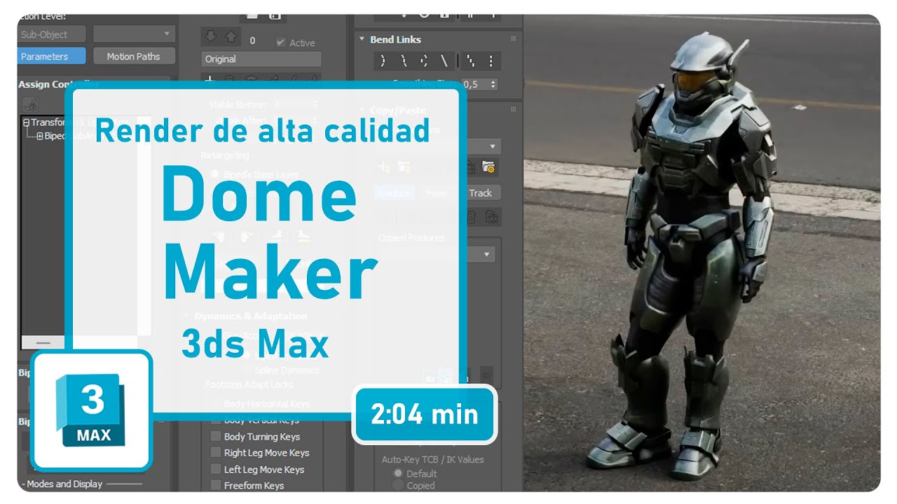The image size is (897, 504).
Task: Click the next layer up-arrow icon
Action: (230, 36)
